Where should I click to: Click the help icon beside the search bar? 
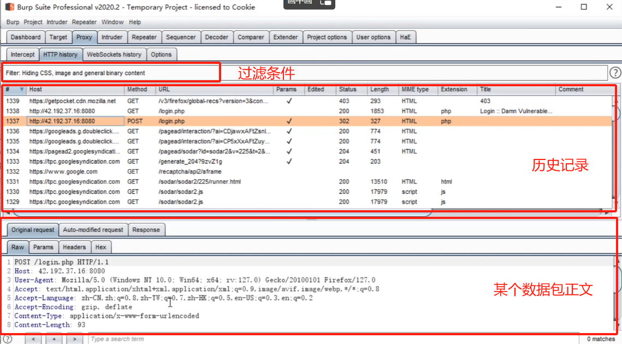(8, 339)
